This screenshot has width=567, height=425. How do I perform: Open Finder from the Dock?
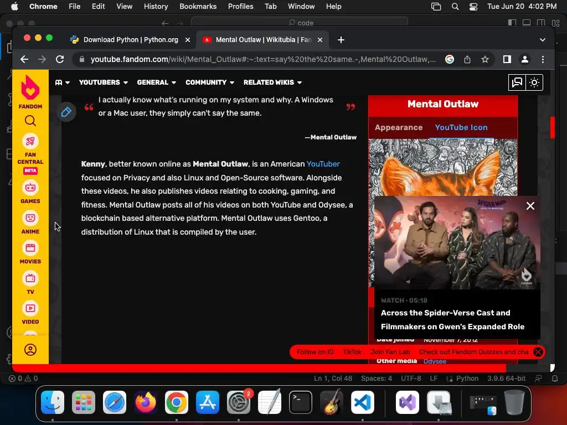pos(53,402)
